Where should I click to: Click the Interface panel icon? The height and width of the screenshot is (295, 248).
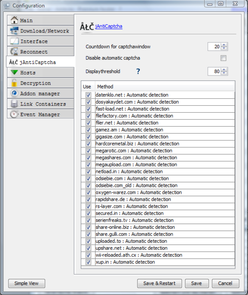coord(14,41)
